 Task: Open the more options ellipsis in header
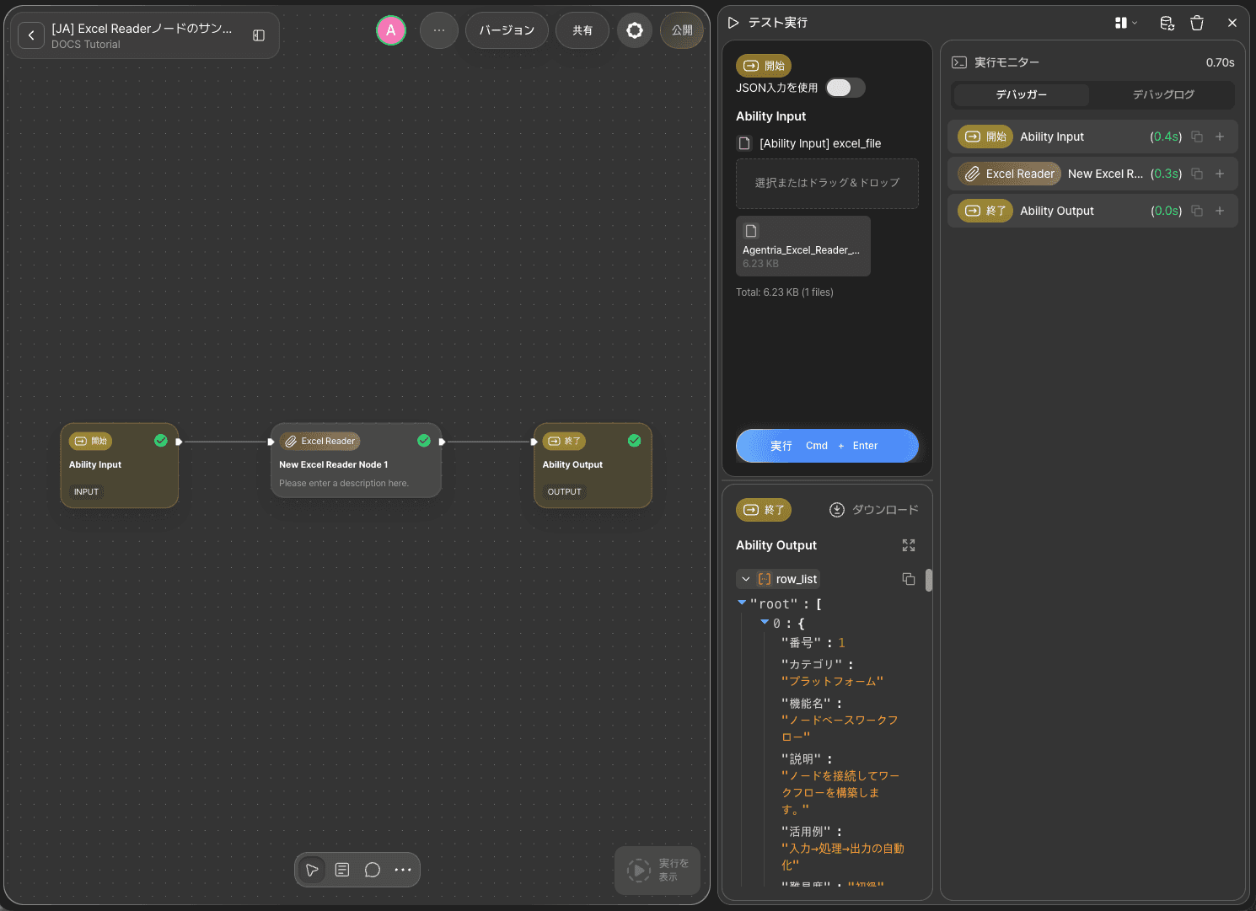tap(439, 30)
